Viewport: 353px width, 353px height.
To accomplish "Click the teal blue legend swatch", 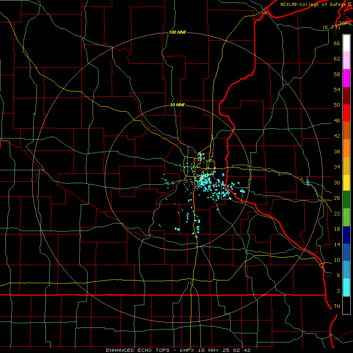I will (346, 270).
